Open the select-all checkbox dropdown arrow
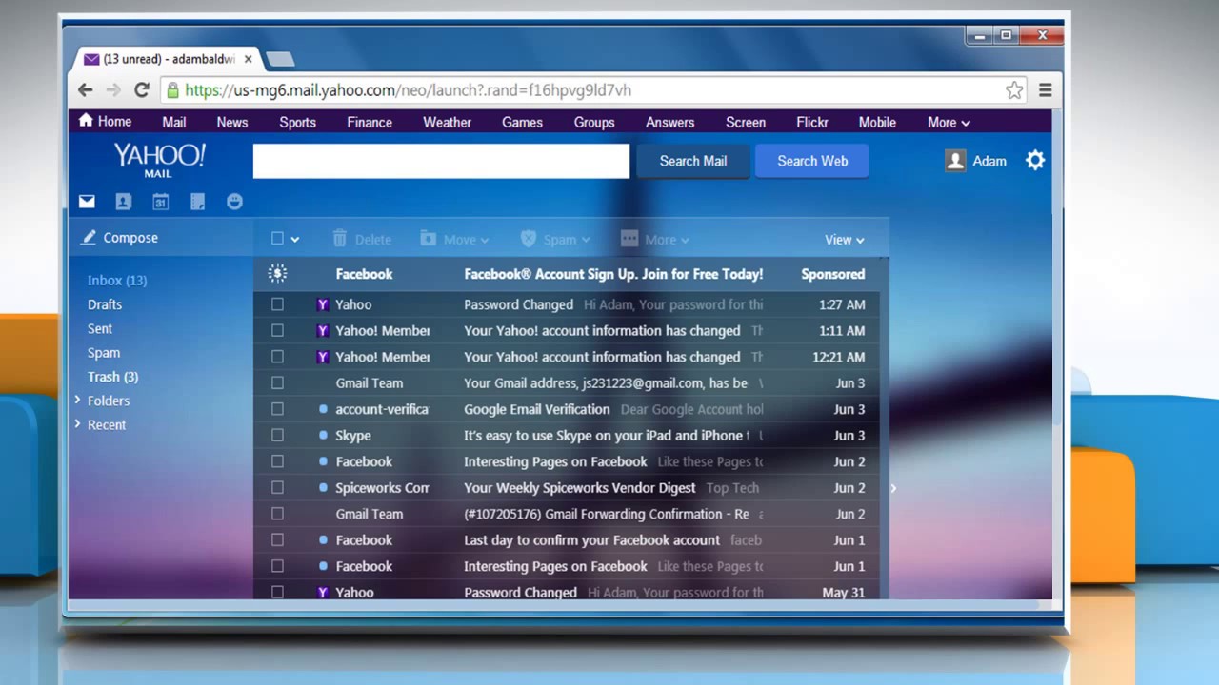1219x685 pixels. coord(295,240)
